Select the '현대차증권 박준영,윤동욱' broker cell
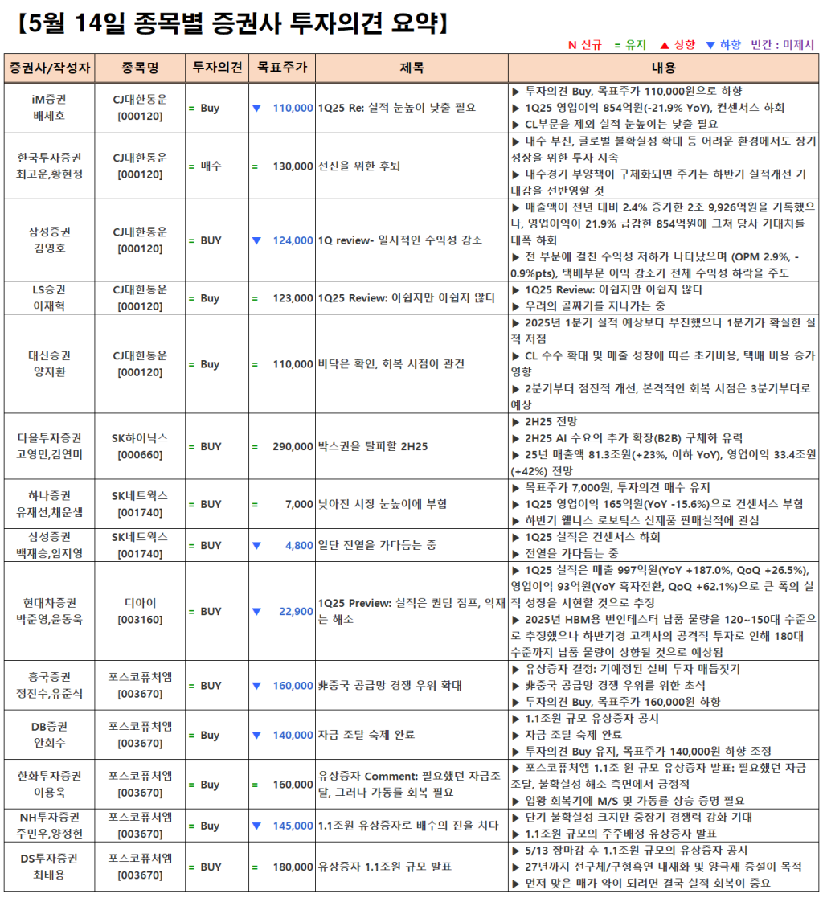 coord(50,611)
